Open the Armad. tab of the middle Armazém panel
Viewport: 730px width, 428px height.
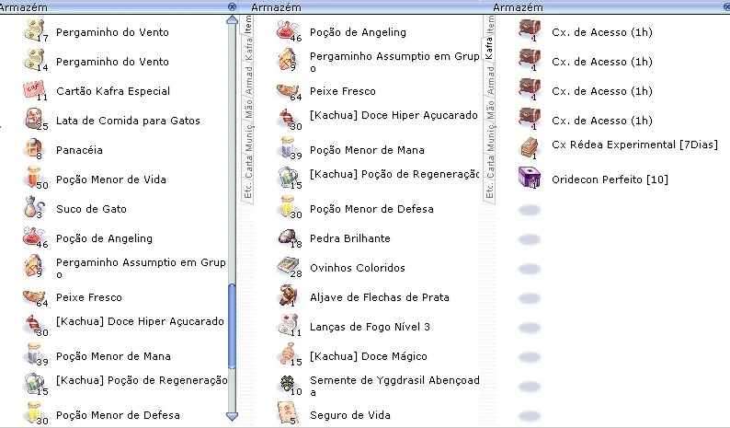point(490,81)
